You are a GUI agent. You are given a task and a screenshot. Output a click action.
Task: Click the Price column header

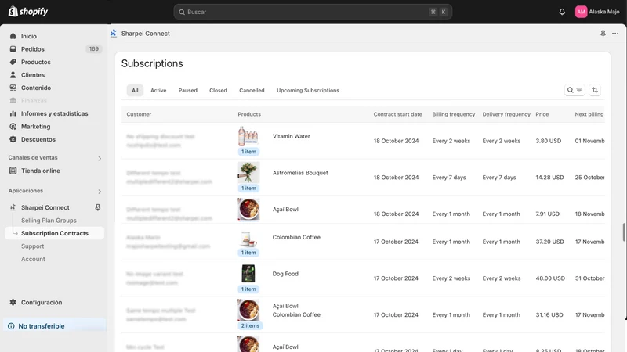point(542,114)
